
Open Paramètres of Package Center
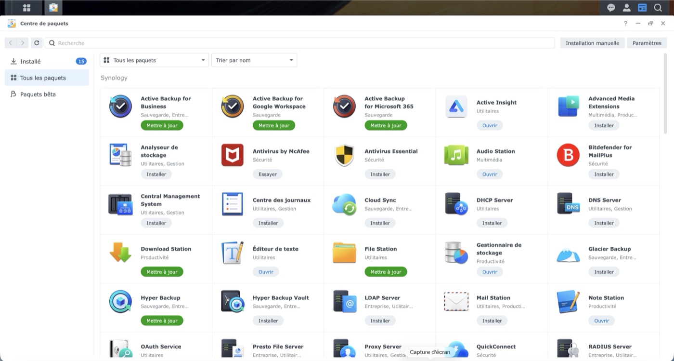647,43
